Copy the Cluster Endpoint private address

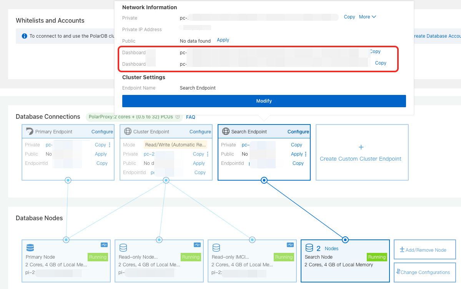click(198, 154)
